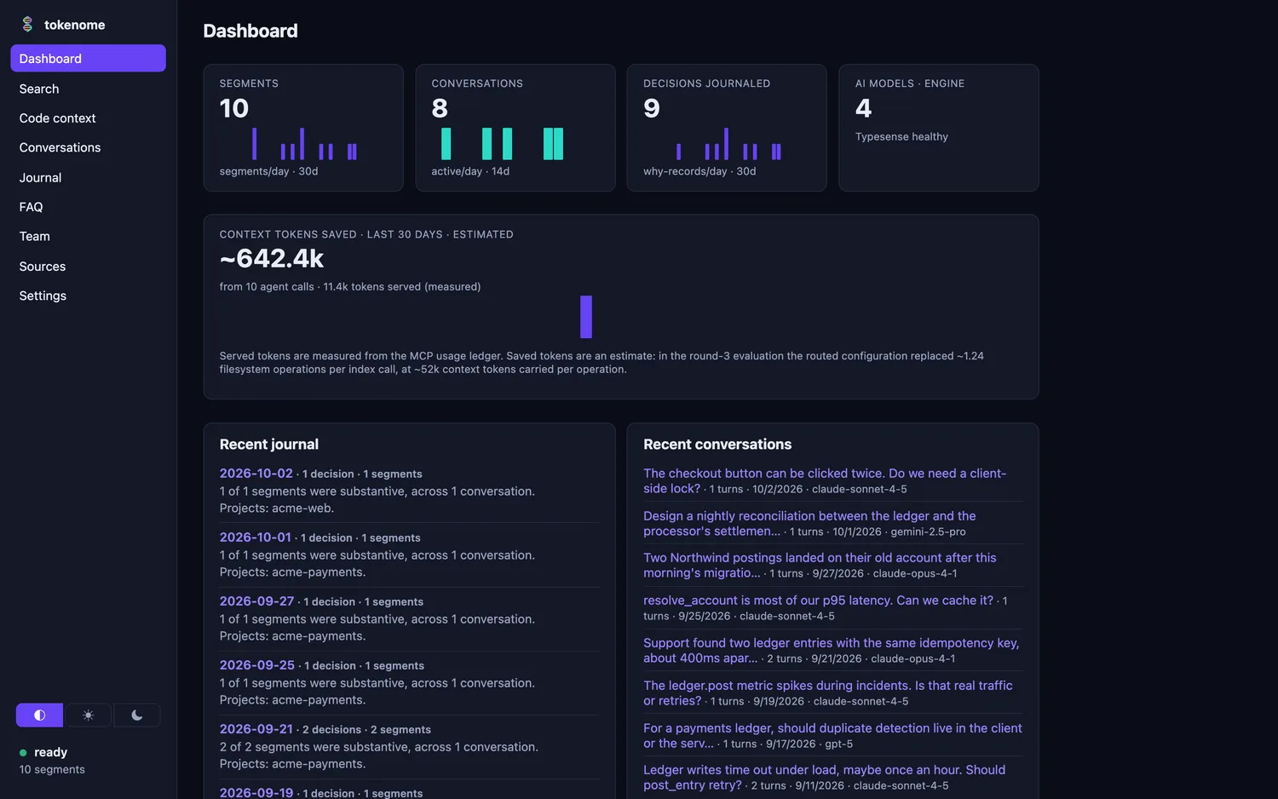Click the Segments stat card showing 10
1278x799 pixels.
(x=303, y=128)
